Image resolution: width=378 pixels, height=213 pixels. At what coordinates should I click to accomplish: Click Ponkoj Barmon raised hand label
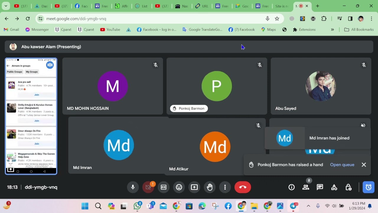[189, 109]
